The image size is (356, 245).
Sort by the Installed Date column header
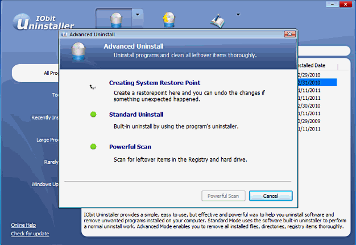tap(312, 65)
